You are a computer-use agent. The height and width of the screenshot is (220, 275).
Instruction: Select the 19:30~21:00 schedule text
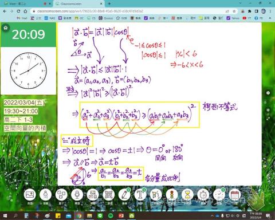click(x=21, y=111)
